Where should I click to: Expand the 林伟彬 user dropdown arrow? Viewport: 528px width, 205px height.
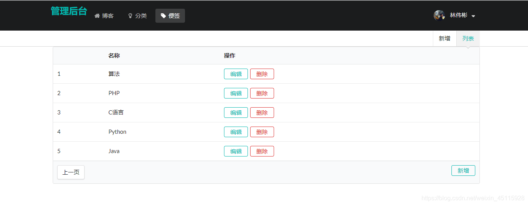[x=473, y=16]
